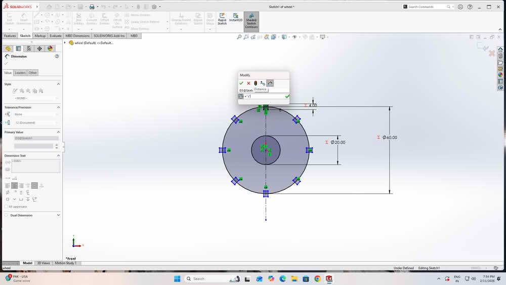This screenshot has width=506, height=285.
Task: Switch to the Markup ribbon tab
Action: 40,36
